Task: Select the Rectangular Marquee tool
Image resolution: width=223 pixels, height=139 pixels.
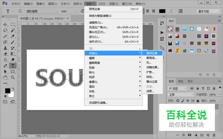Action: coord(13,25)
